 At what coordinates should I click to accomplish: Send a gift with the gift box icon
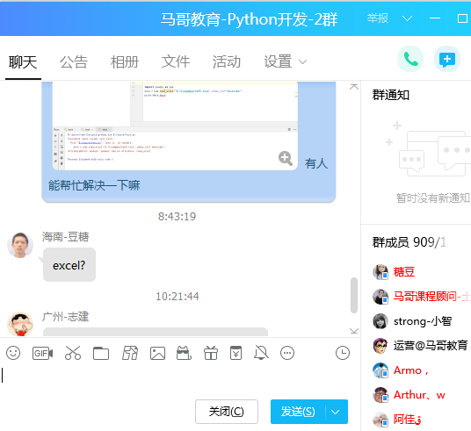tap(211, 353)
